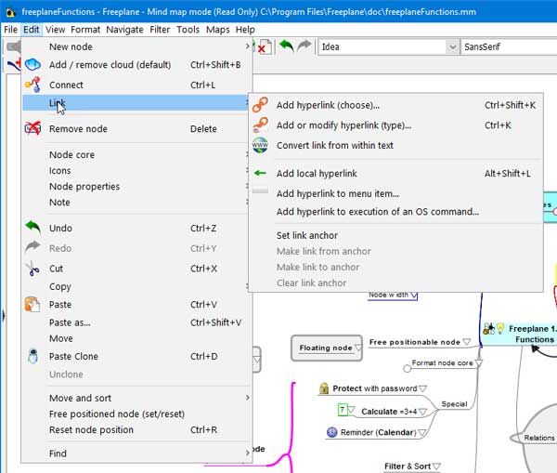The width and height of the screenshot is (557, 473).
Task: Click the Paste Clone icon
Action: click(32, 356)
